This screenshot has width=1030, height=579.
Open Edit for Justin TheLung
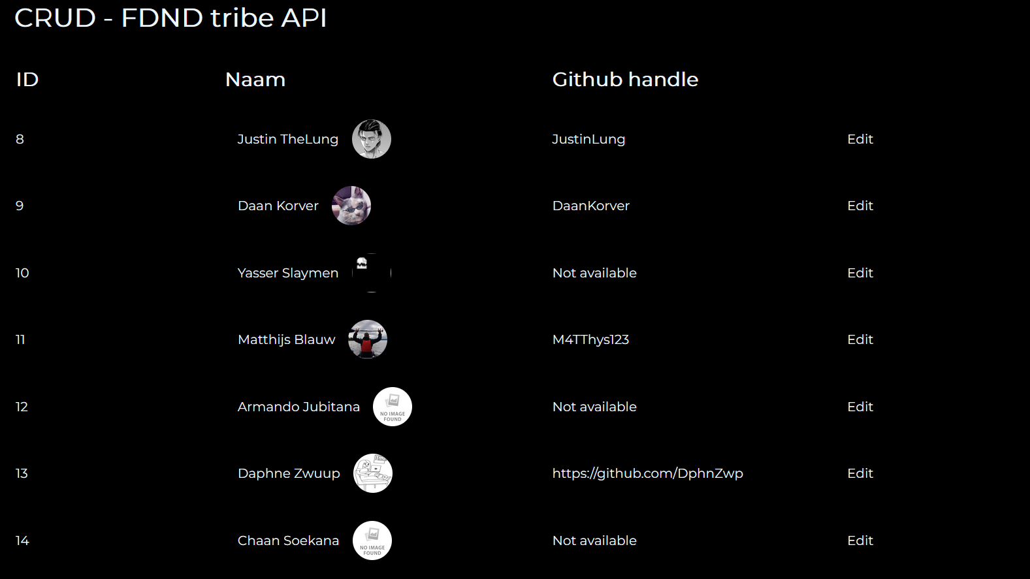point(860,138)
